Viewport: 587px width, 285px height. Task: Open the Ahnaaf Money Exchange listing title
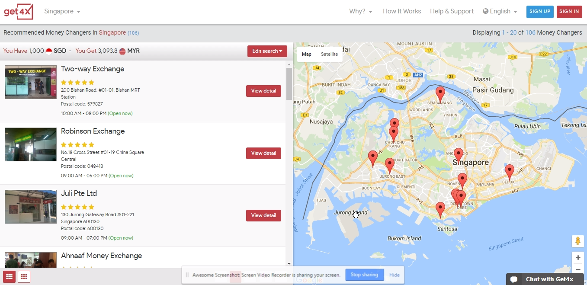101,256
